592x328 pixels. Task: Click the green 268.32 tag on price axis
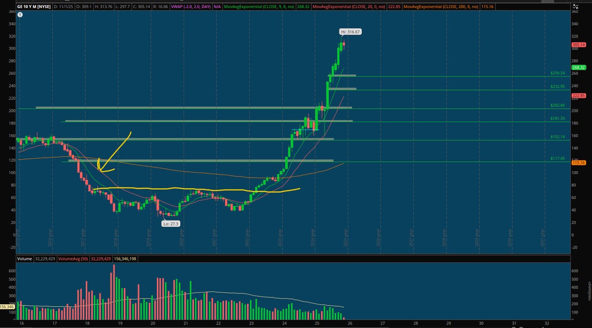tap(579, 68)
